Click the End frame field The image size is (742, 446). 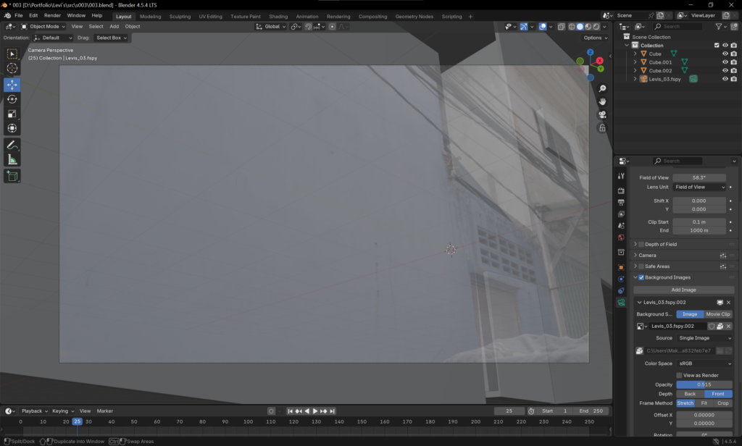(x=593, y=411)
